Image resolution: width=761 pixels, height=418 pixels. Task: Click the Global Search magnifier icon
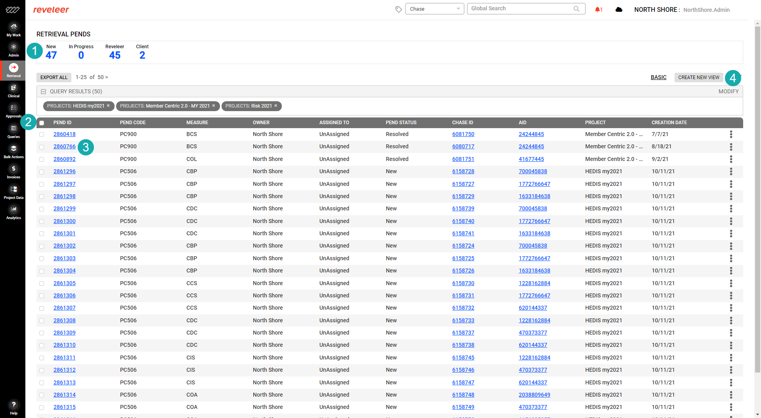click(x=576, y=9)
